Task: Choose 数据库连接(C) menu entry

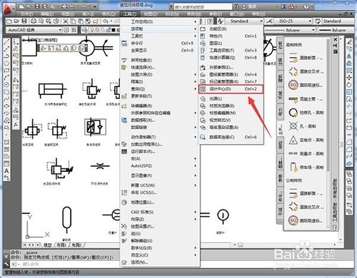Action: pos(231,137)
